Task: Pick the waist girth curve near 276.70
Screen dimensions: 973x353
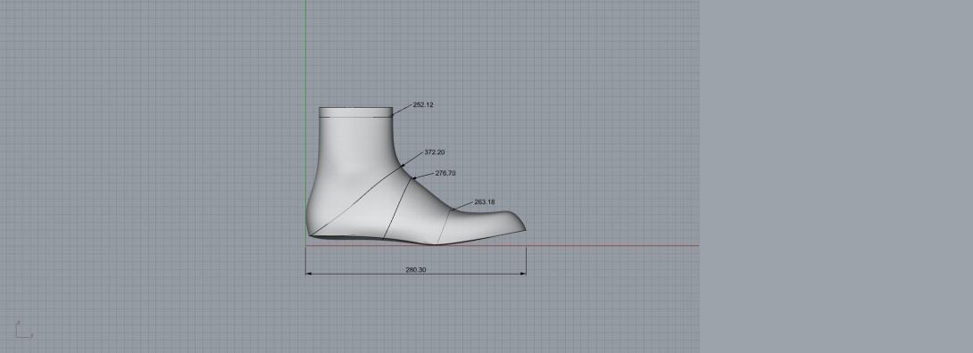Action: click(x=398, y=209)
